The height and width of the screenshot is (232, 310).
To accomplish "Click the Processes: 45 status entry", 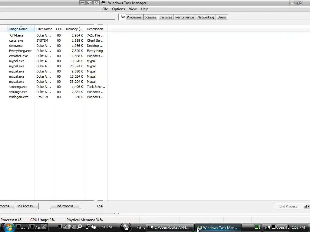I will [11, 220].
